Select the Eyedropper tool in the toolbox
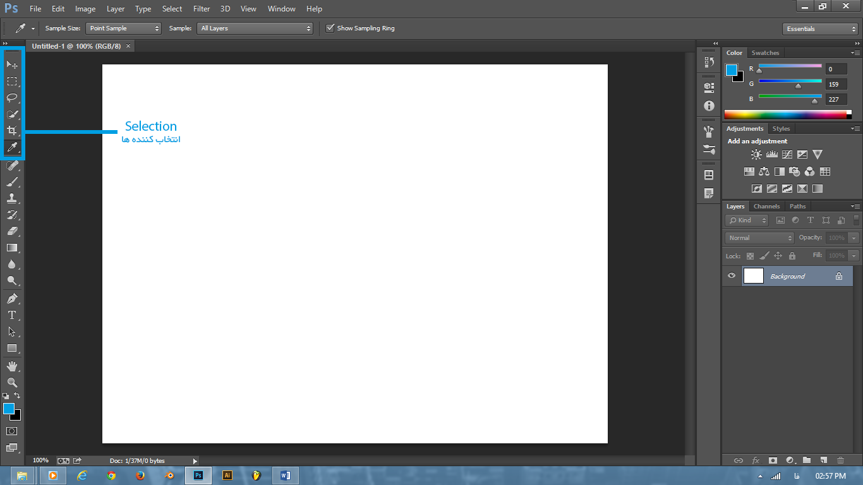This screenshot has width=863, height=485. 12,148
